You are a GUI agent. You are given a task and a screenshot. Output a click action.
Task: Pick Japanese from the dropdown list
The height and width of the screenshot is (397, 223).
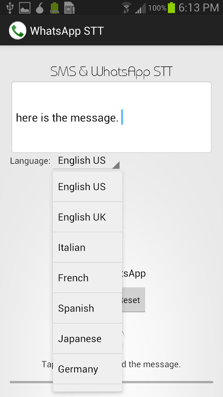tap(87, 338)
